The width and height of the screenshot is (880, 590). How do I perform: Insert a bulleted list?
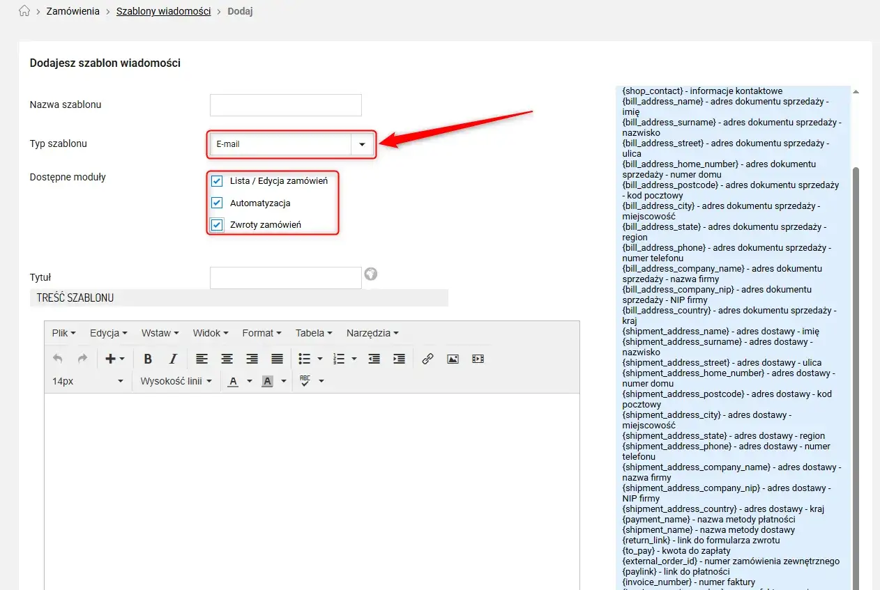tap(305, 359)
